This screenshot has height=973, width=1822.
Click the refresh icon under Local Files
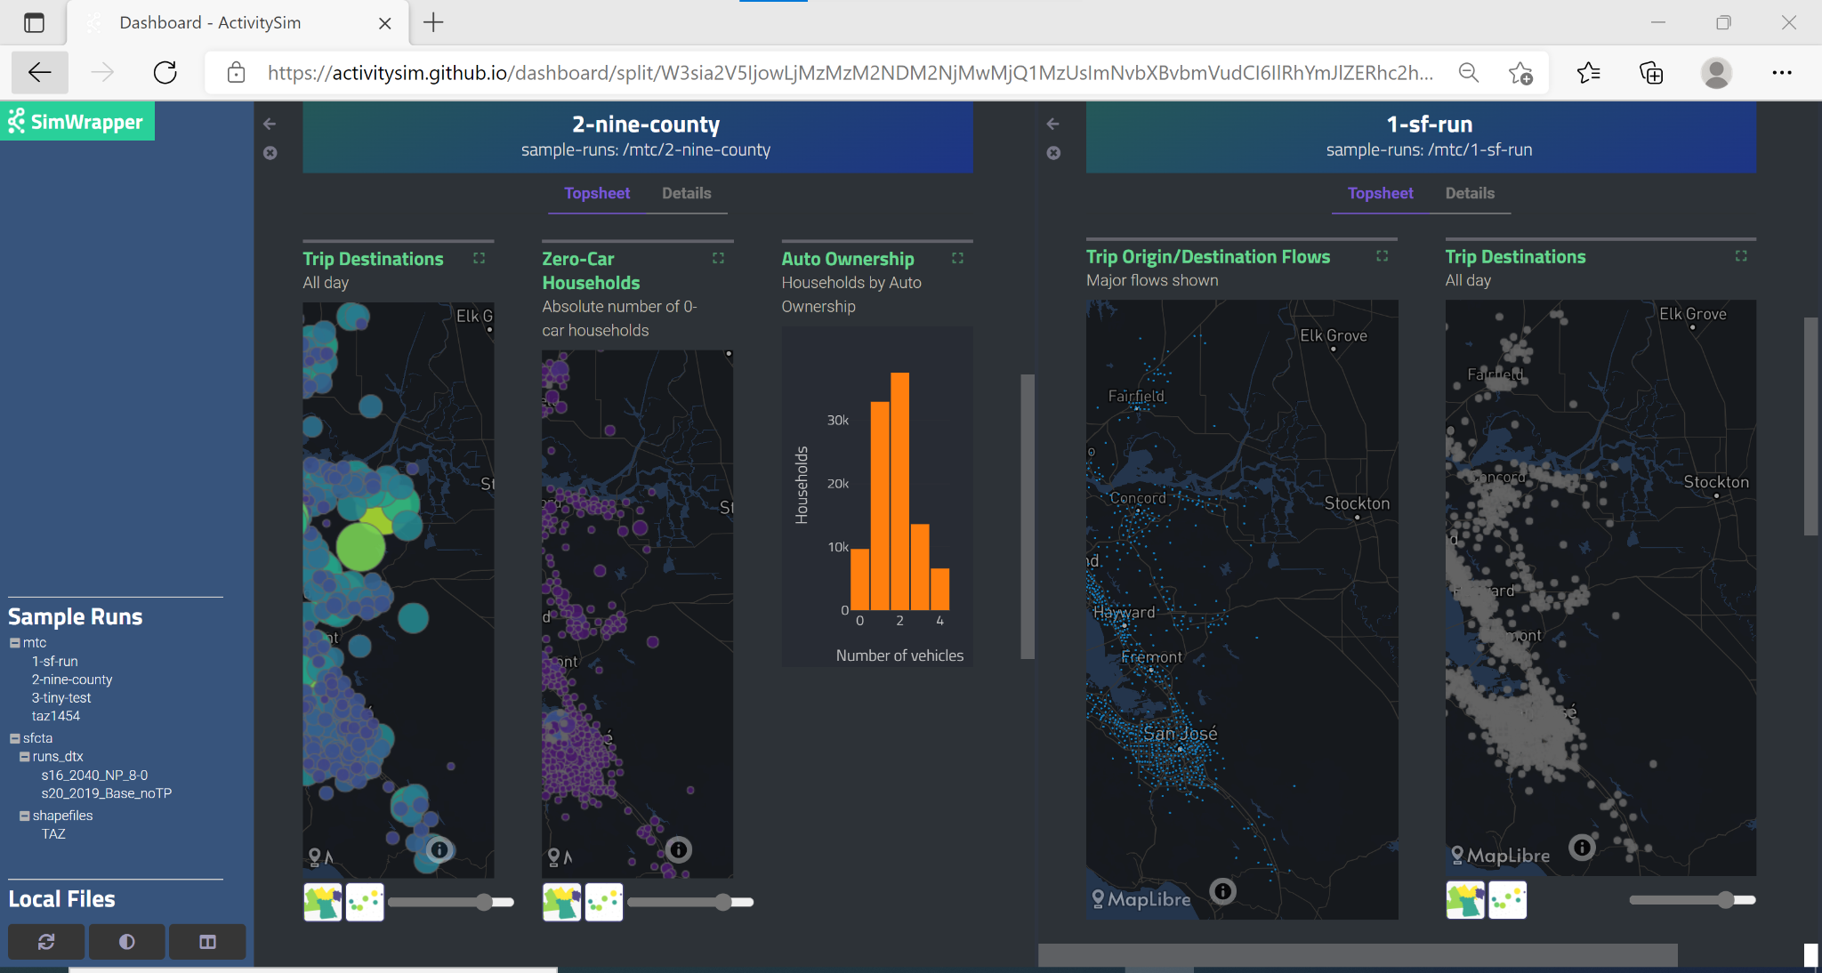(x=46, y=942)
